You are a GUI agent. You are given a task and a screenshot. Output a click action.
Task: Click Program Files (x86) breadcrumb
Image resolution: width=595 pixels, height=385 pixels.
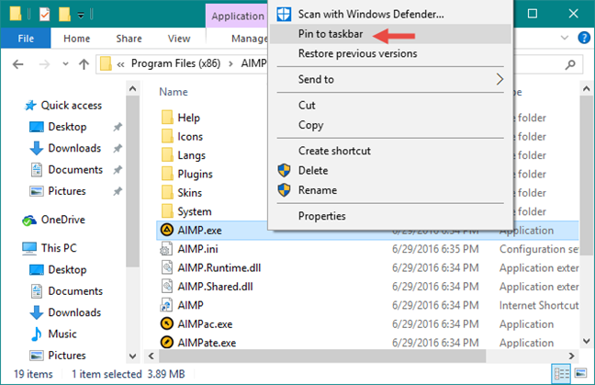coord(175,63)
